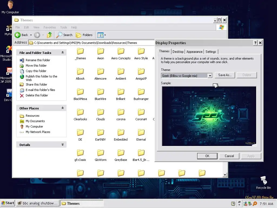This screenshot has width=277, height=208.
Task: Select the Clearlooks folder
Action: pos(80,115)
